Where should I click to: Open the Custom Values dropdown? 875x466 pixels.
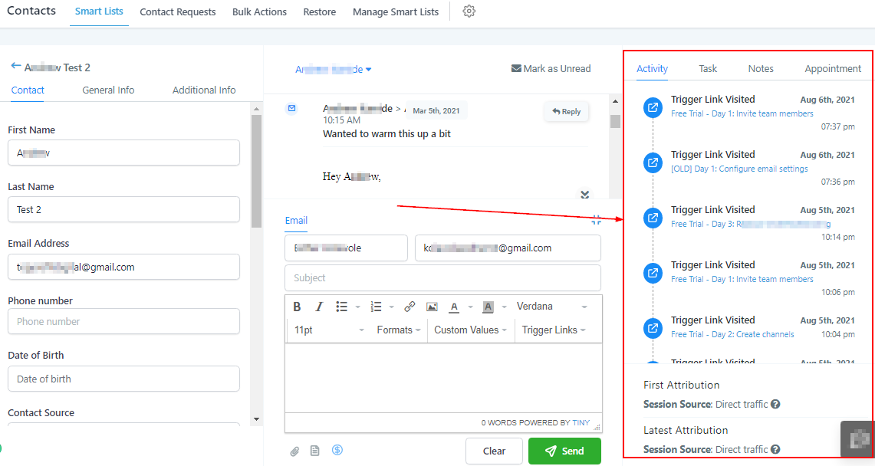click(x=470, y=330)
